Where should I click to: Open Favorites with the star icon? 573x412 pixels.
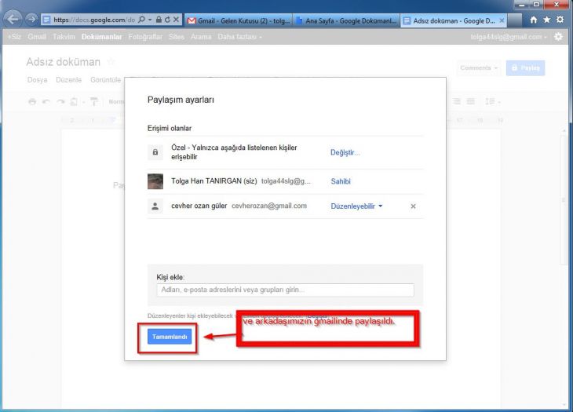point(546,20)
